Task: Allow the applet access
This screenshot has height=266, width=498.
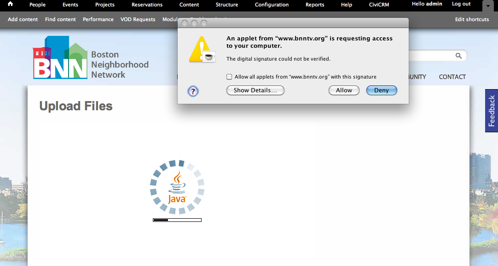Action: coord(344,91)
